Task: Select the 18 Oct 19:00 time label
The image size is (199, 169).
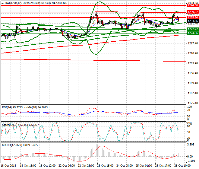Action: (28, 166)
